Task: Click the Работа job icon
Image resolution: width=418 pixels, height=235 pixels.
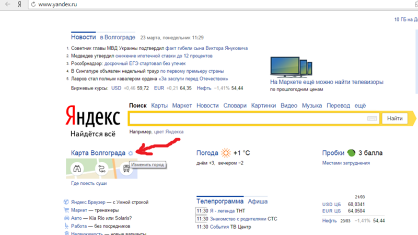Action: pyautogui.click(x=66, y=226)
